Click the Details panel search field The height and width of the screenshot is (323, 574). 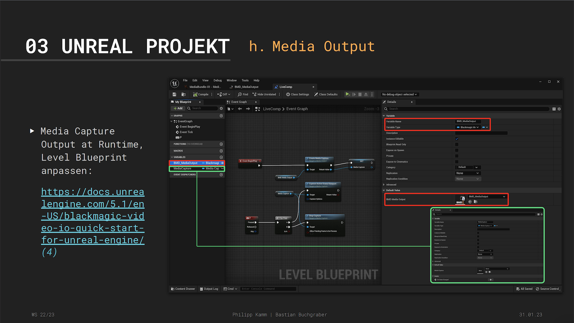pos(467,109)
